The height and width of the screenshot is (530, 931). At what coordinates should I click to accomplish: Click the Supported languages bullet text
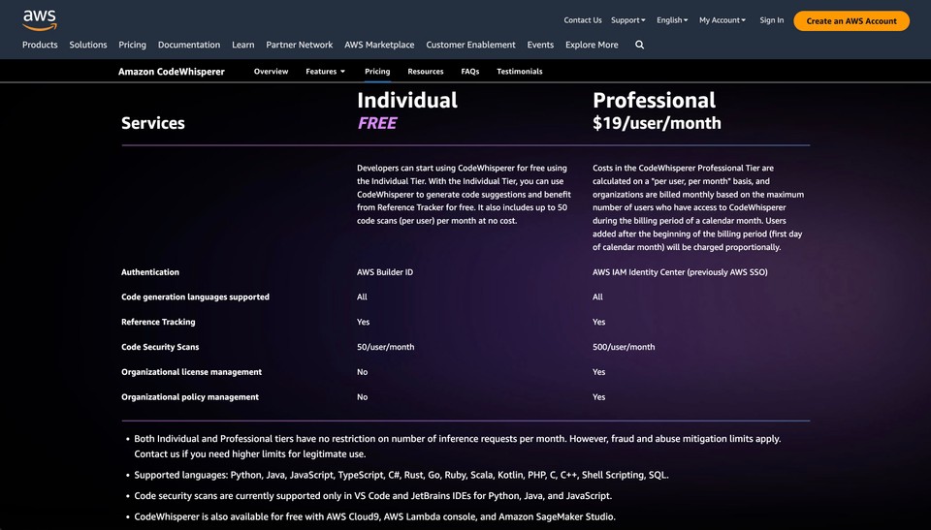(401, 475)
